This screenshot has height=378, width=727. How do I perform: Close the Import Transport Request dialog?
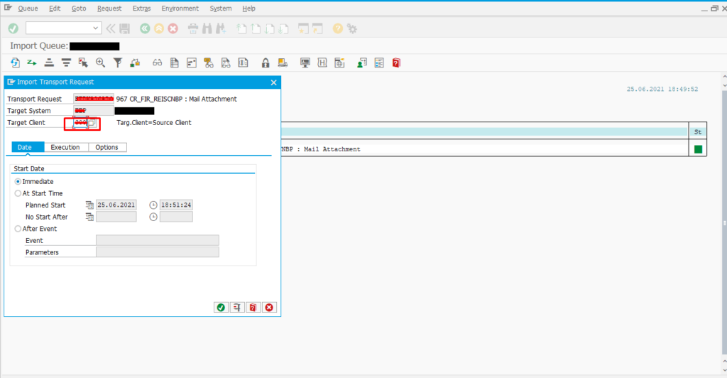(273, 82)
